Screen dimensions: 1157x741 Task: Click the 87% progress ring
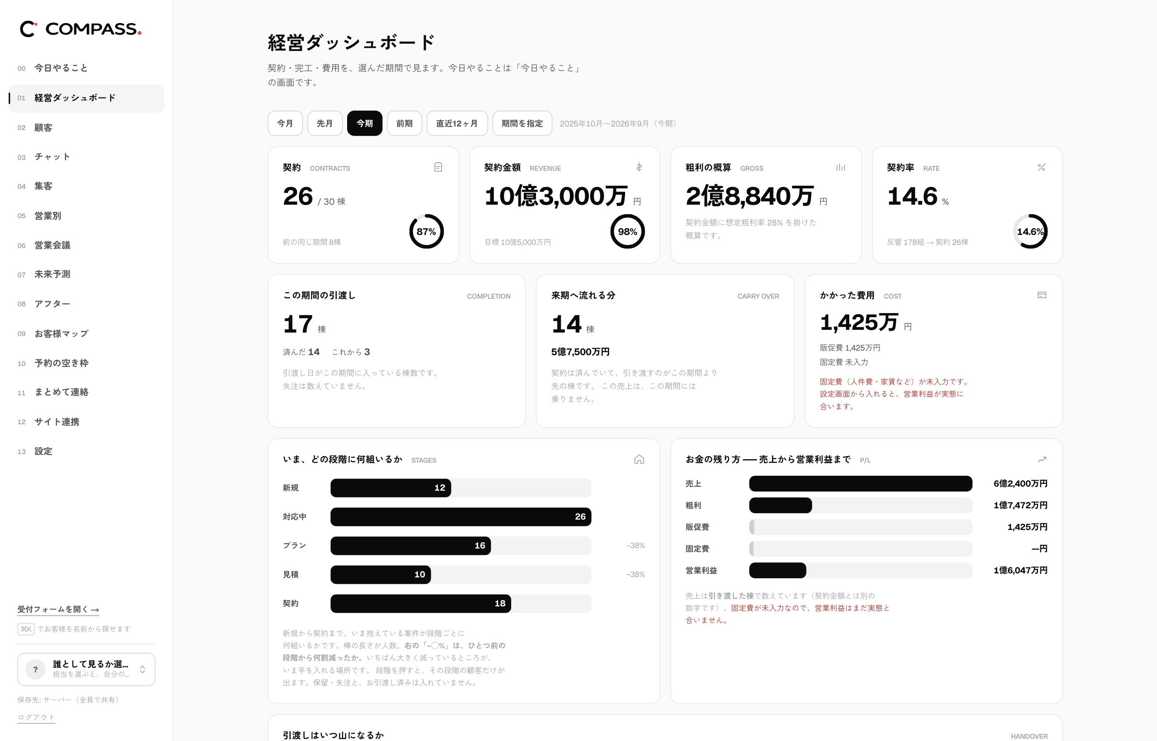click(x=426, y=231)
